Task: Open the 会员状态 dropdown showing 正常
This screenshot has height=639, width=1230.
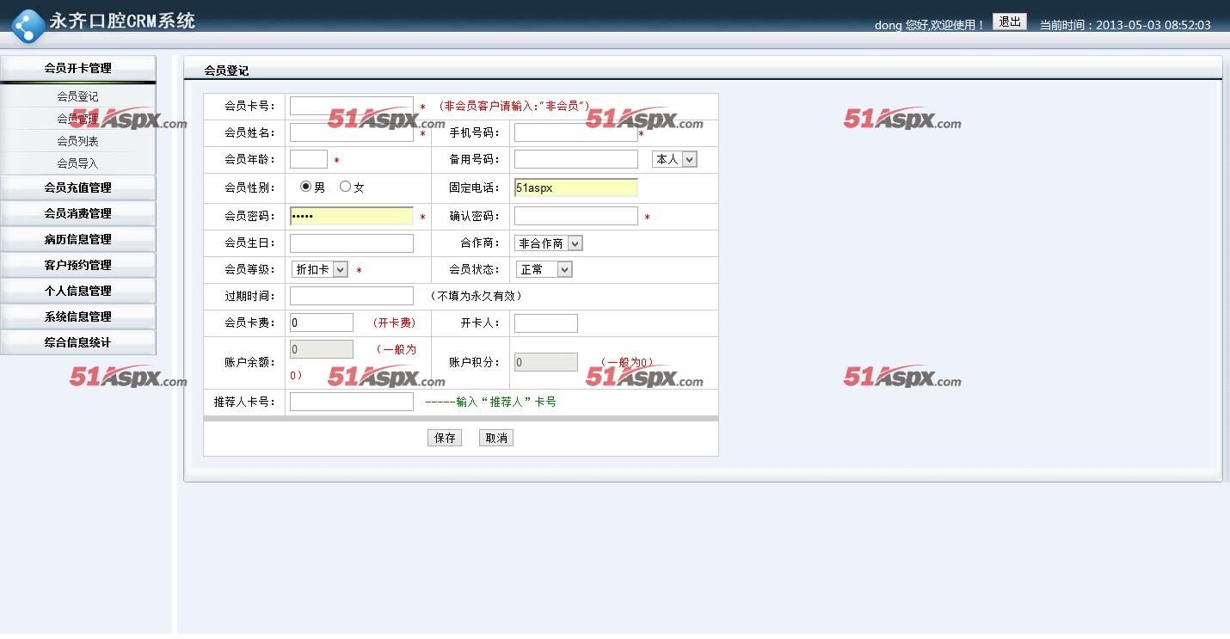Action: click(x=544, y=269)
